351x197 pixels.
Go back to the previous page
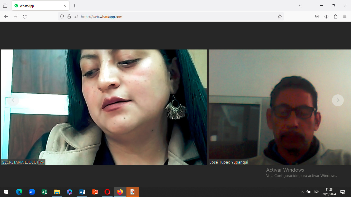coord(6,17)
